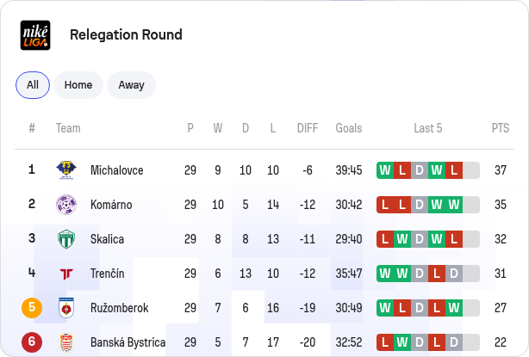This screenshot has height=357, width=529.
Task: Click the Michalovce club crest
Action: 66,170
